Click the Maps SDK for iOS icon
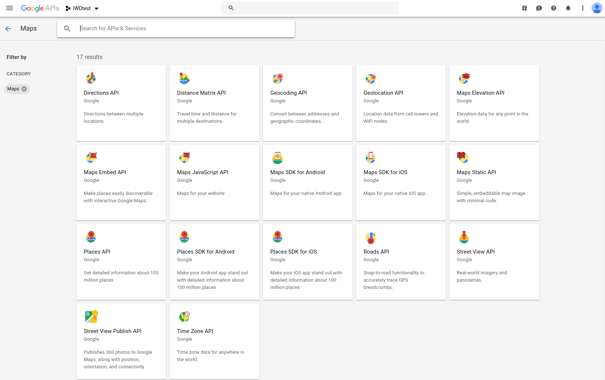Screen dimensions: 605x380 click(371, 158)
